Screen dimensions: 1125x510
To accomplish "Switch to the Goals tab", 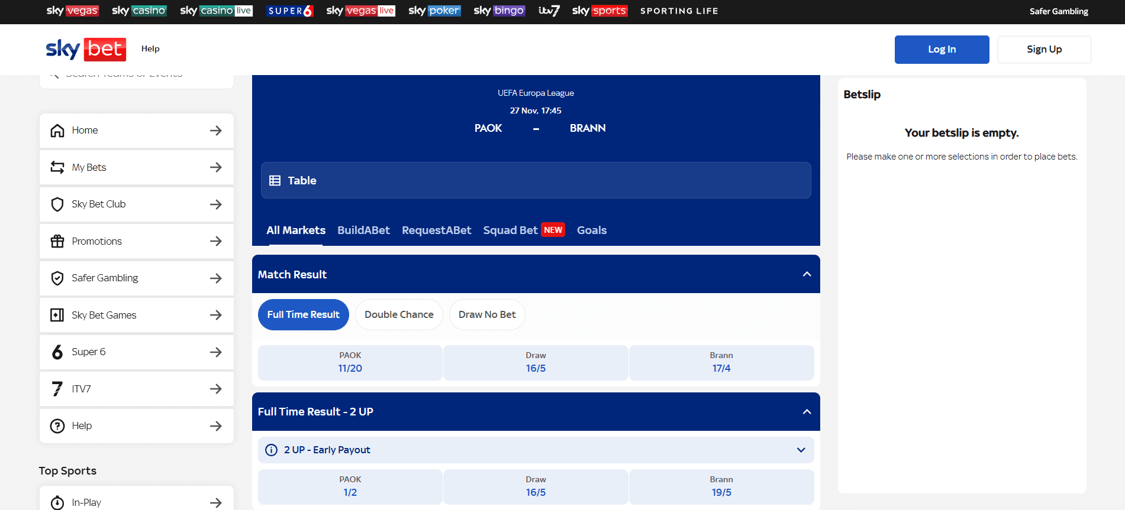I will tap(592, 230).
